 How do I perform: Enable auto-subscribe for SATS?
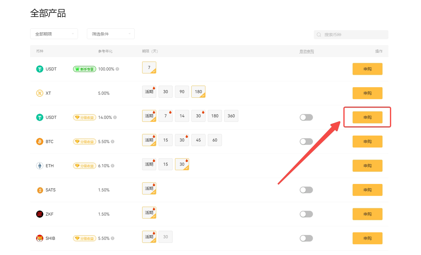tap(306, 190)
